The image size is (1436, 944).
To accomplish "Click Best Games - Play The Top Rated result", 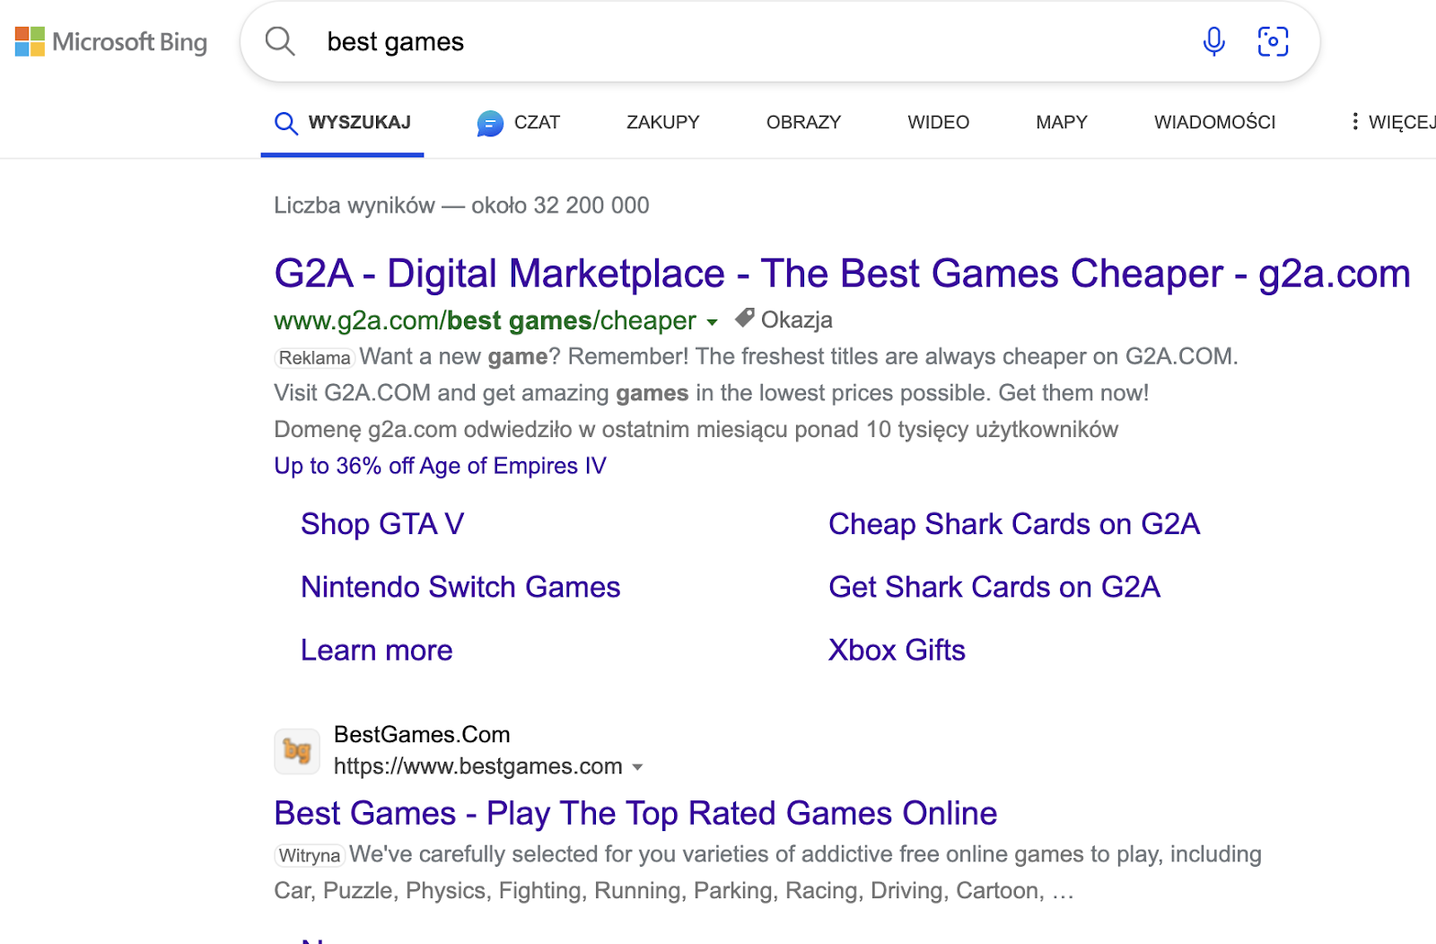I will (x=635, y=813).
